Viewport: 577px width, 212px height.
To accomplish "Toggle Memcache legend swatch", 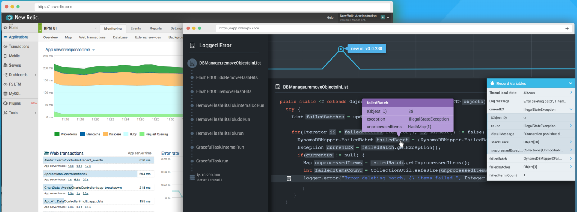I will pos(82,134).
